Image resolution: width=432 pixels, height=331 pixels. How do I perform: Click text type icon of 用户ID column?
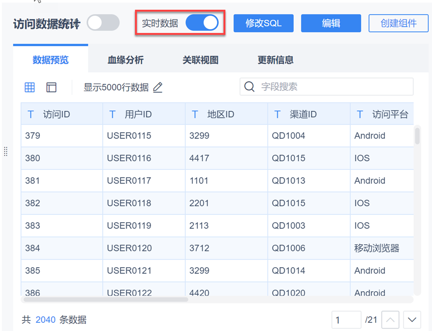click(x=113, y=114)
